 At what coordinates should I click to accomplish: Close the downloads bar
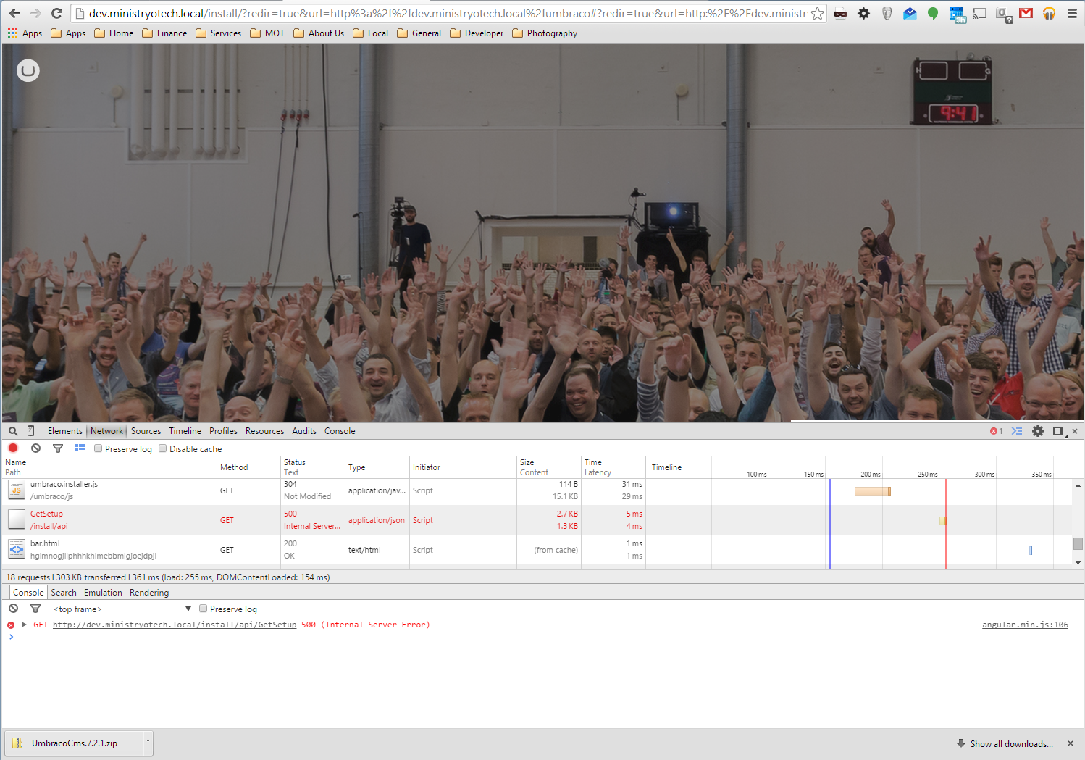click(x=1071, y=743)
